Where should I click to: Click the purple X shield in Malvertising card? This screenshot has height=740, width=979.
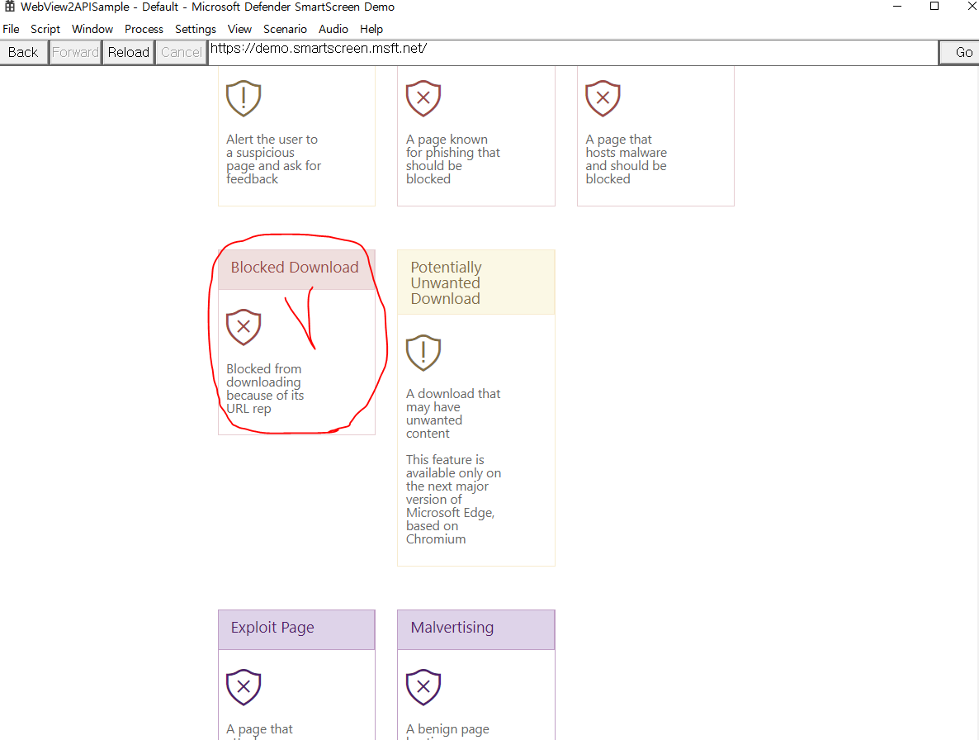point(423,687)
